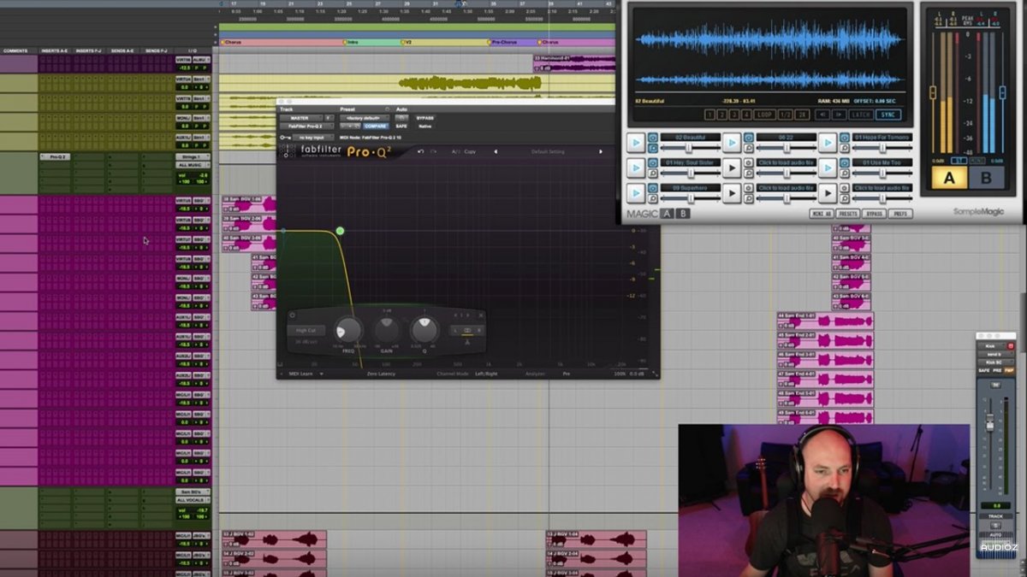
Task: Click the green EQ band node
Action: [340, 231]
